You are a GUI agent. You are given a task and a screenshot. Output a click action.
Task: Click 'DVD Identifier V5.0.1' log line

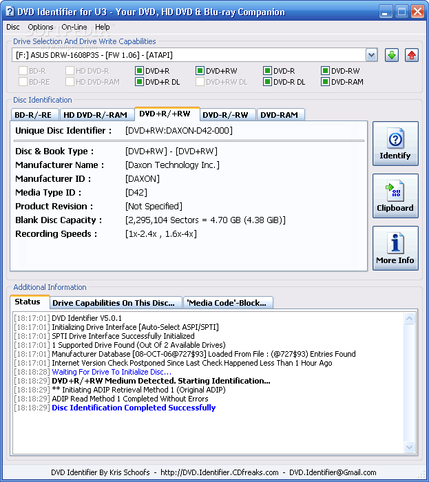[87, 318]
